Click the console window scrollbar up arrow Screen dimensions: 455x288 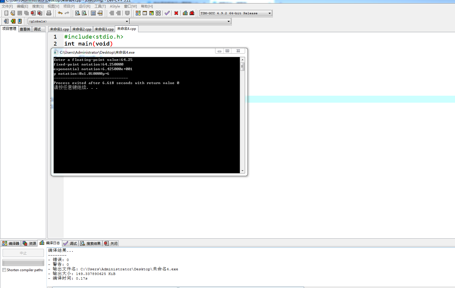(242, 60)
